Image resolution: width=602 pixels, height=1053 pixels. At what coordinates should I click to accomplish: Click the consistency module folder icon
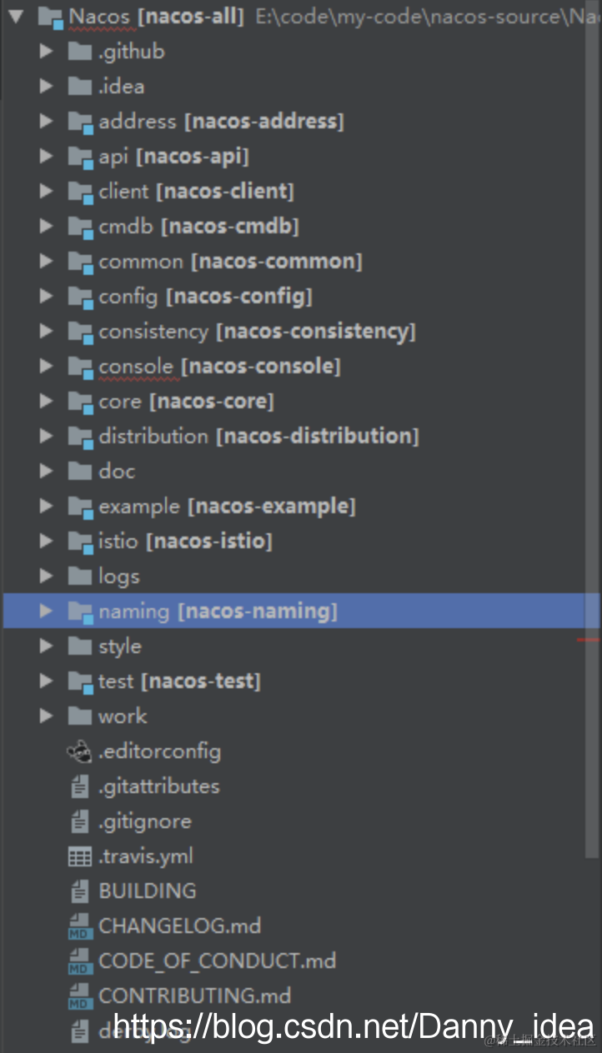[x=80, y=332]
